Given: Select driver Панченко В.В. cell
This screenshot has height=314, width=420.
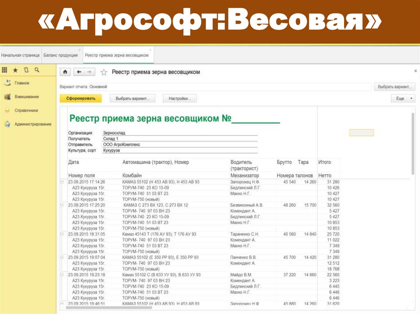Looking at the screenshot, I should coord(243,257).
